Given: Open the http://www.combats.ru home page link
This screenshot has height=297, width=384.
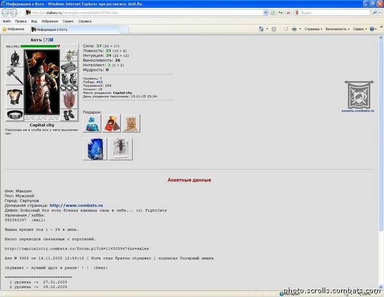Looking at the screenshot, I should pyautogui.click(x=76, y=206).
